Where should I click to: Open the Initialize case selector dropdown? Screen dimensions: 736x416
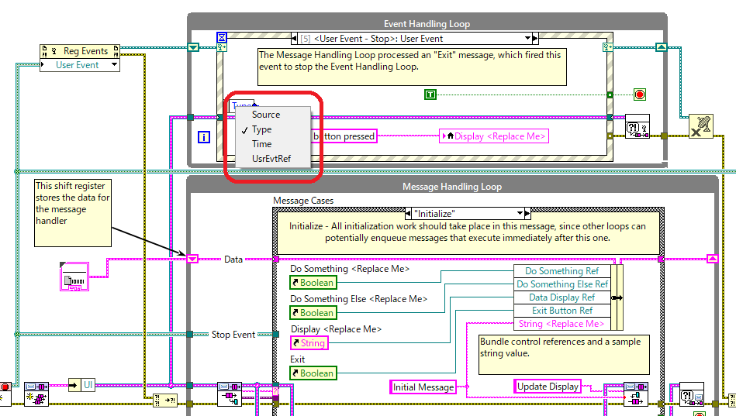[520, 213]
